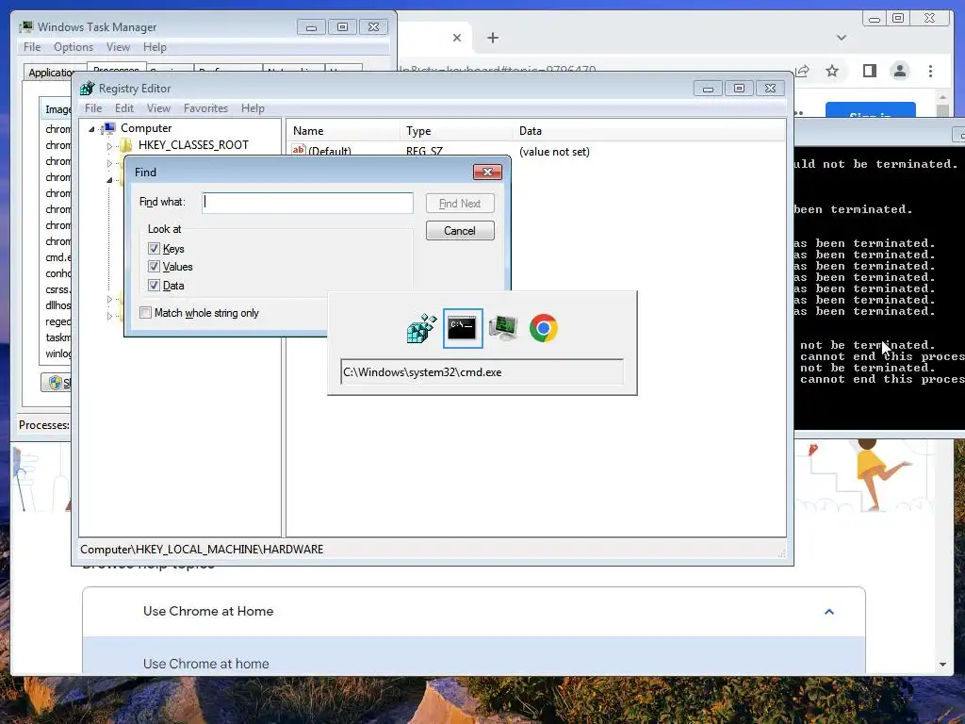Image resolution: width=965 pixels, height=724 pixels.
Task: Click Chrome page scrollbar down arrow
Action: (942, 665)
